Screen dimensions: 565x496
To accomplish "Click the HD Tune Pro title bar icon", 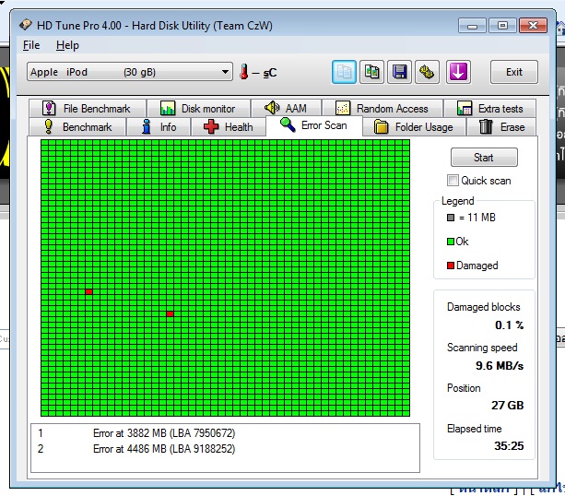I will click(27, 25).
